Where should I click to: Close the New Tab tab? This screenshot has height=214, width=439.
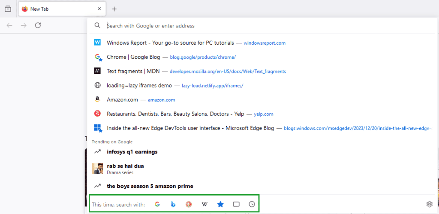tap(99, 9)
